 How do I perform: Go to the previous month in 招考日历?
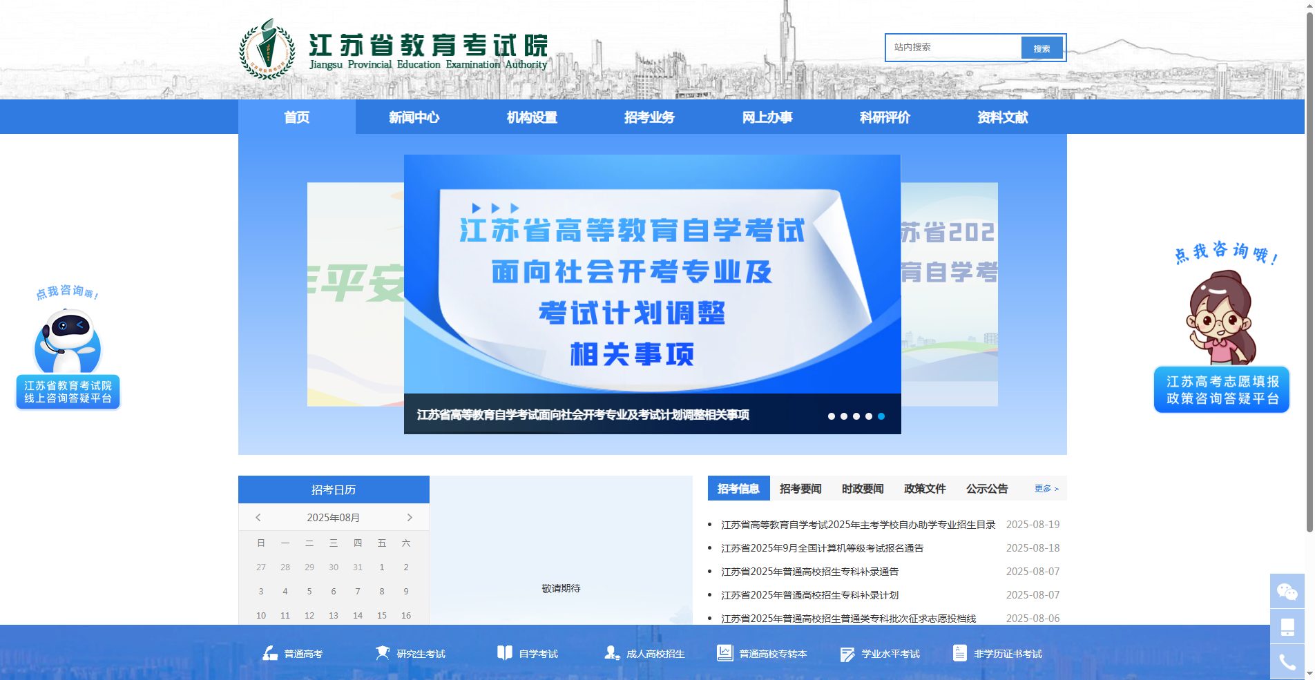tap(259, 517)
